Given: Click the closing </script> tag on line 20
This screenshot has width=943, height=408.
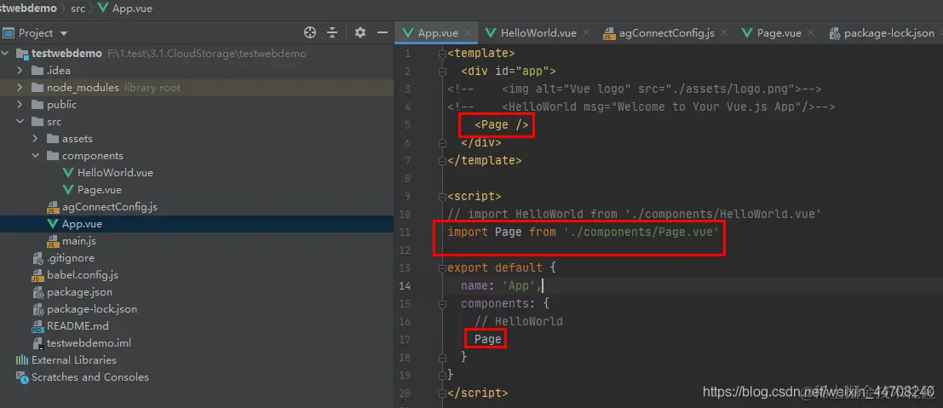Looking at the screenshot, I should 478,393.
